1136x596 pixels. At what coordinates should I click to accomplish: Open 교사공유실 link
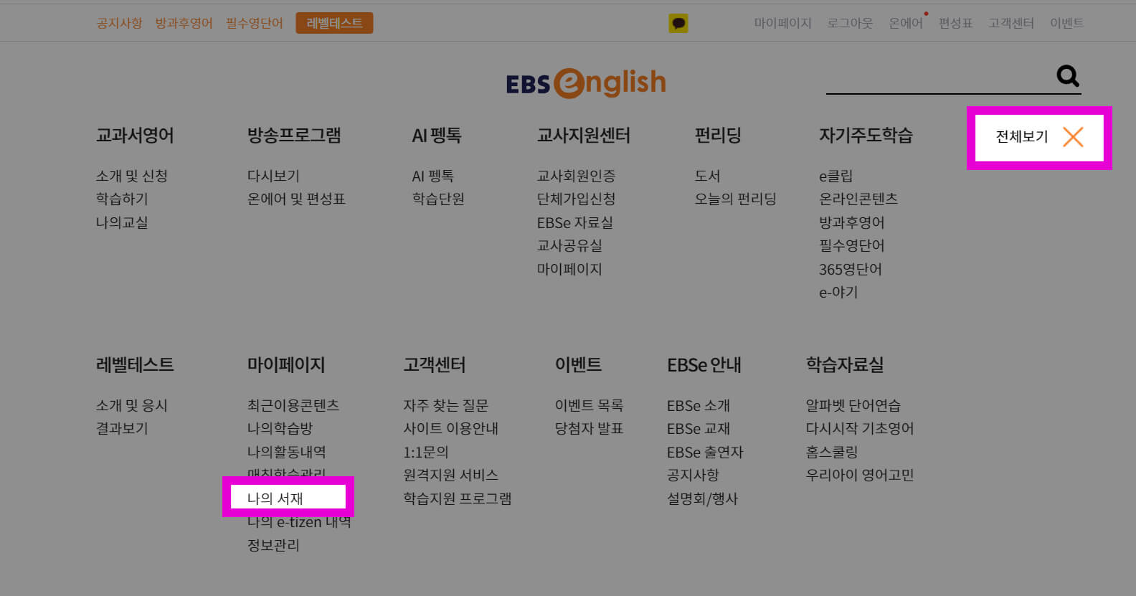(569, 245)
